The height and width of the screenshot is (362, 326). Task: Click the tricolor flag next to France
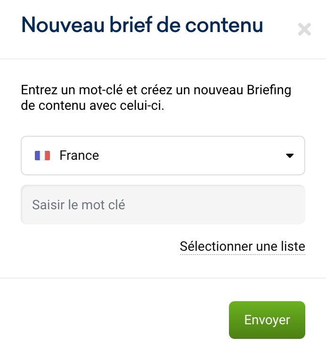coord(42,156)
